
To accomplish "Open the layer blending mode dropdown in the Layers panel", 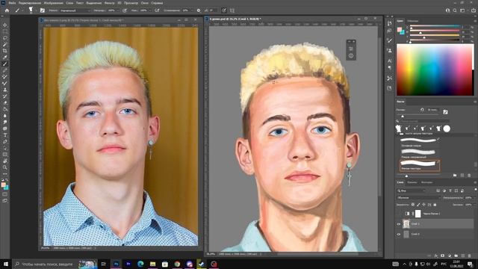I will click(418, 197).
